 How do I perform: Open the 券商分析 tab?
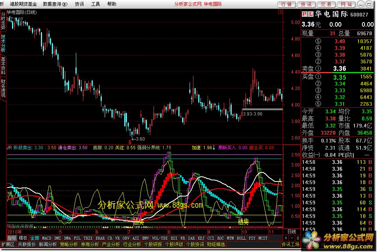(90, 244)
